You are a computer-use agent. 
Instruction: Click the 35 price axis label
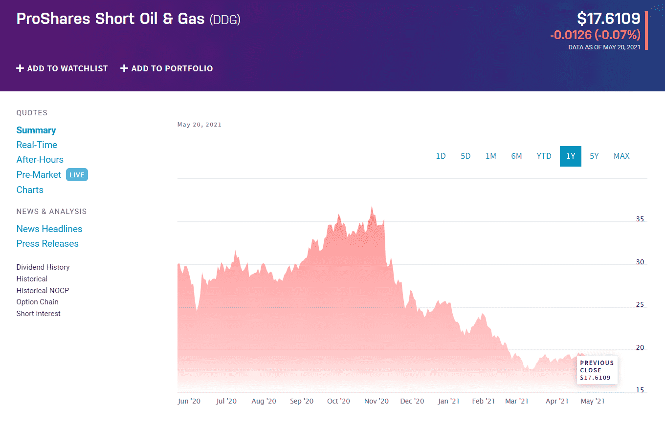tap(640, 219)
